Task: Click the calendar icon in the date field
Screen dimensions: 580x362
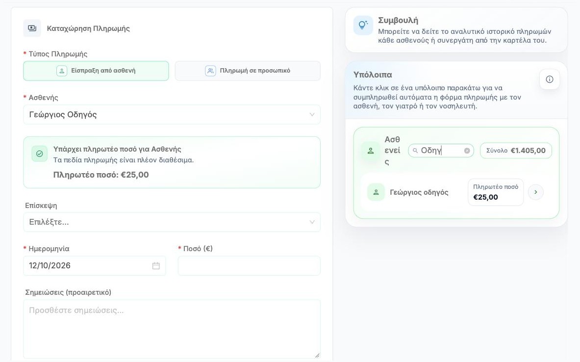Action: point(156,266)
